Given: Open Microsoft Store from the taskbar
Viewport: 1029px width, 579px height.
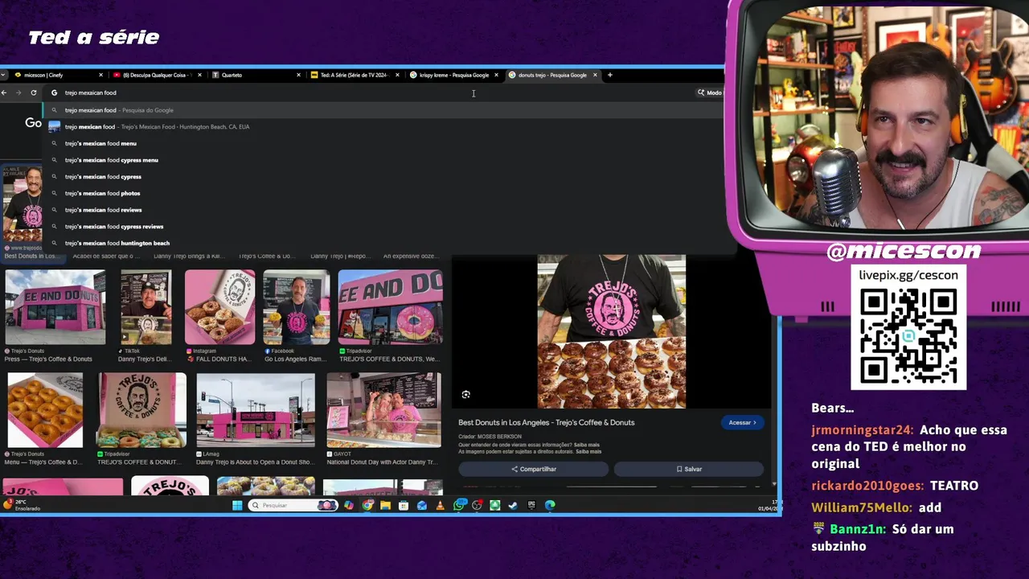Looking at the screenshot, I should 404,505.
